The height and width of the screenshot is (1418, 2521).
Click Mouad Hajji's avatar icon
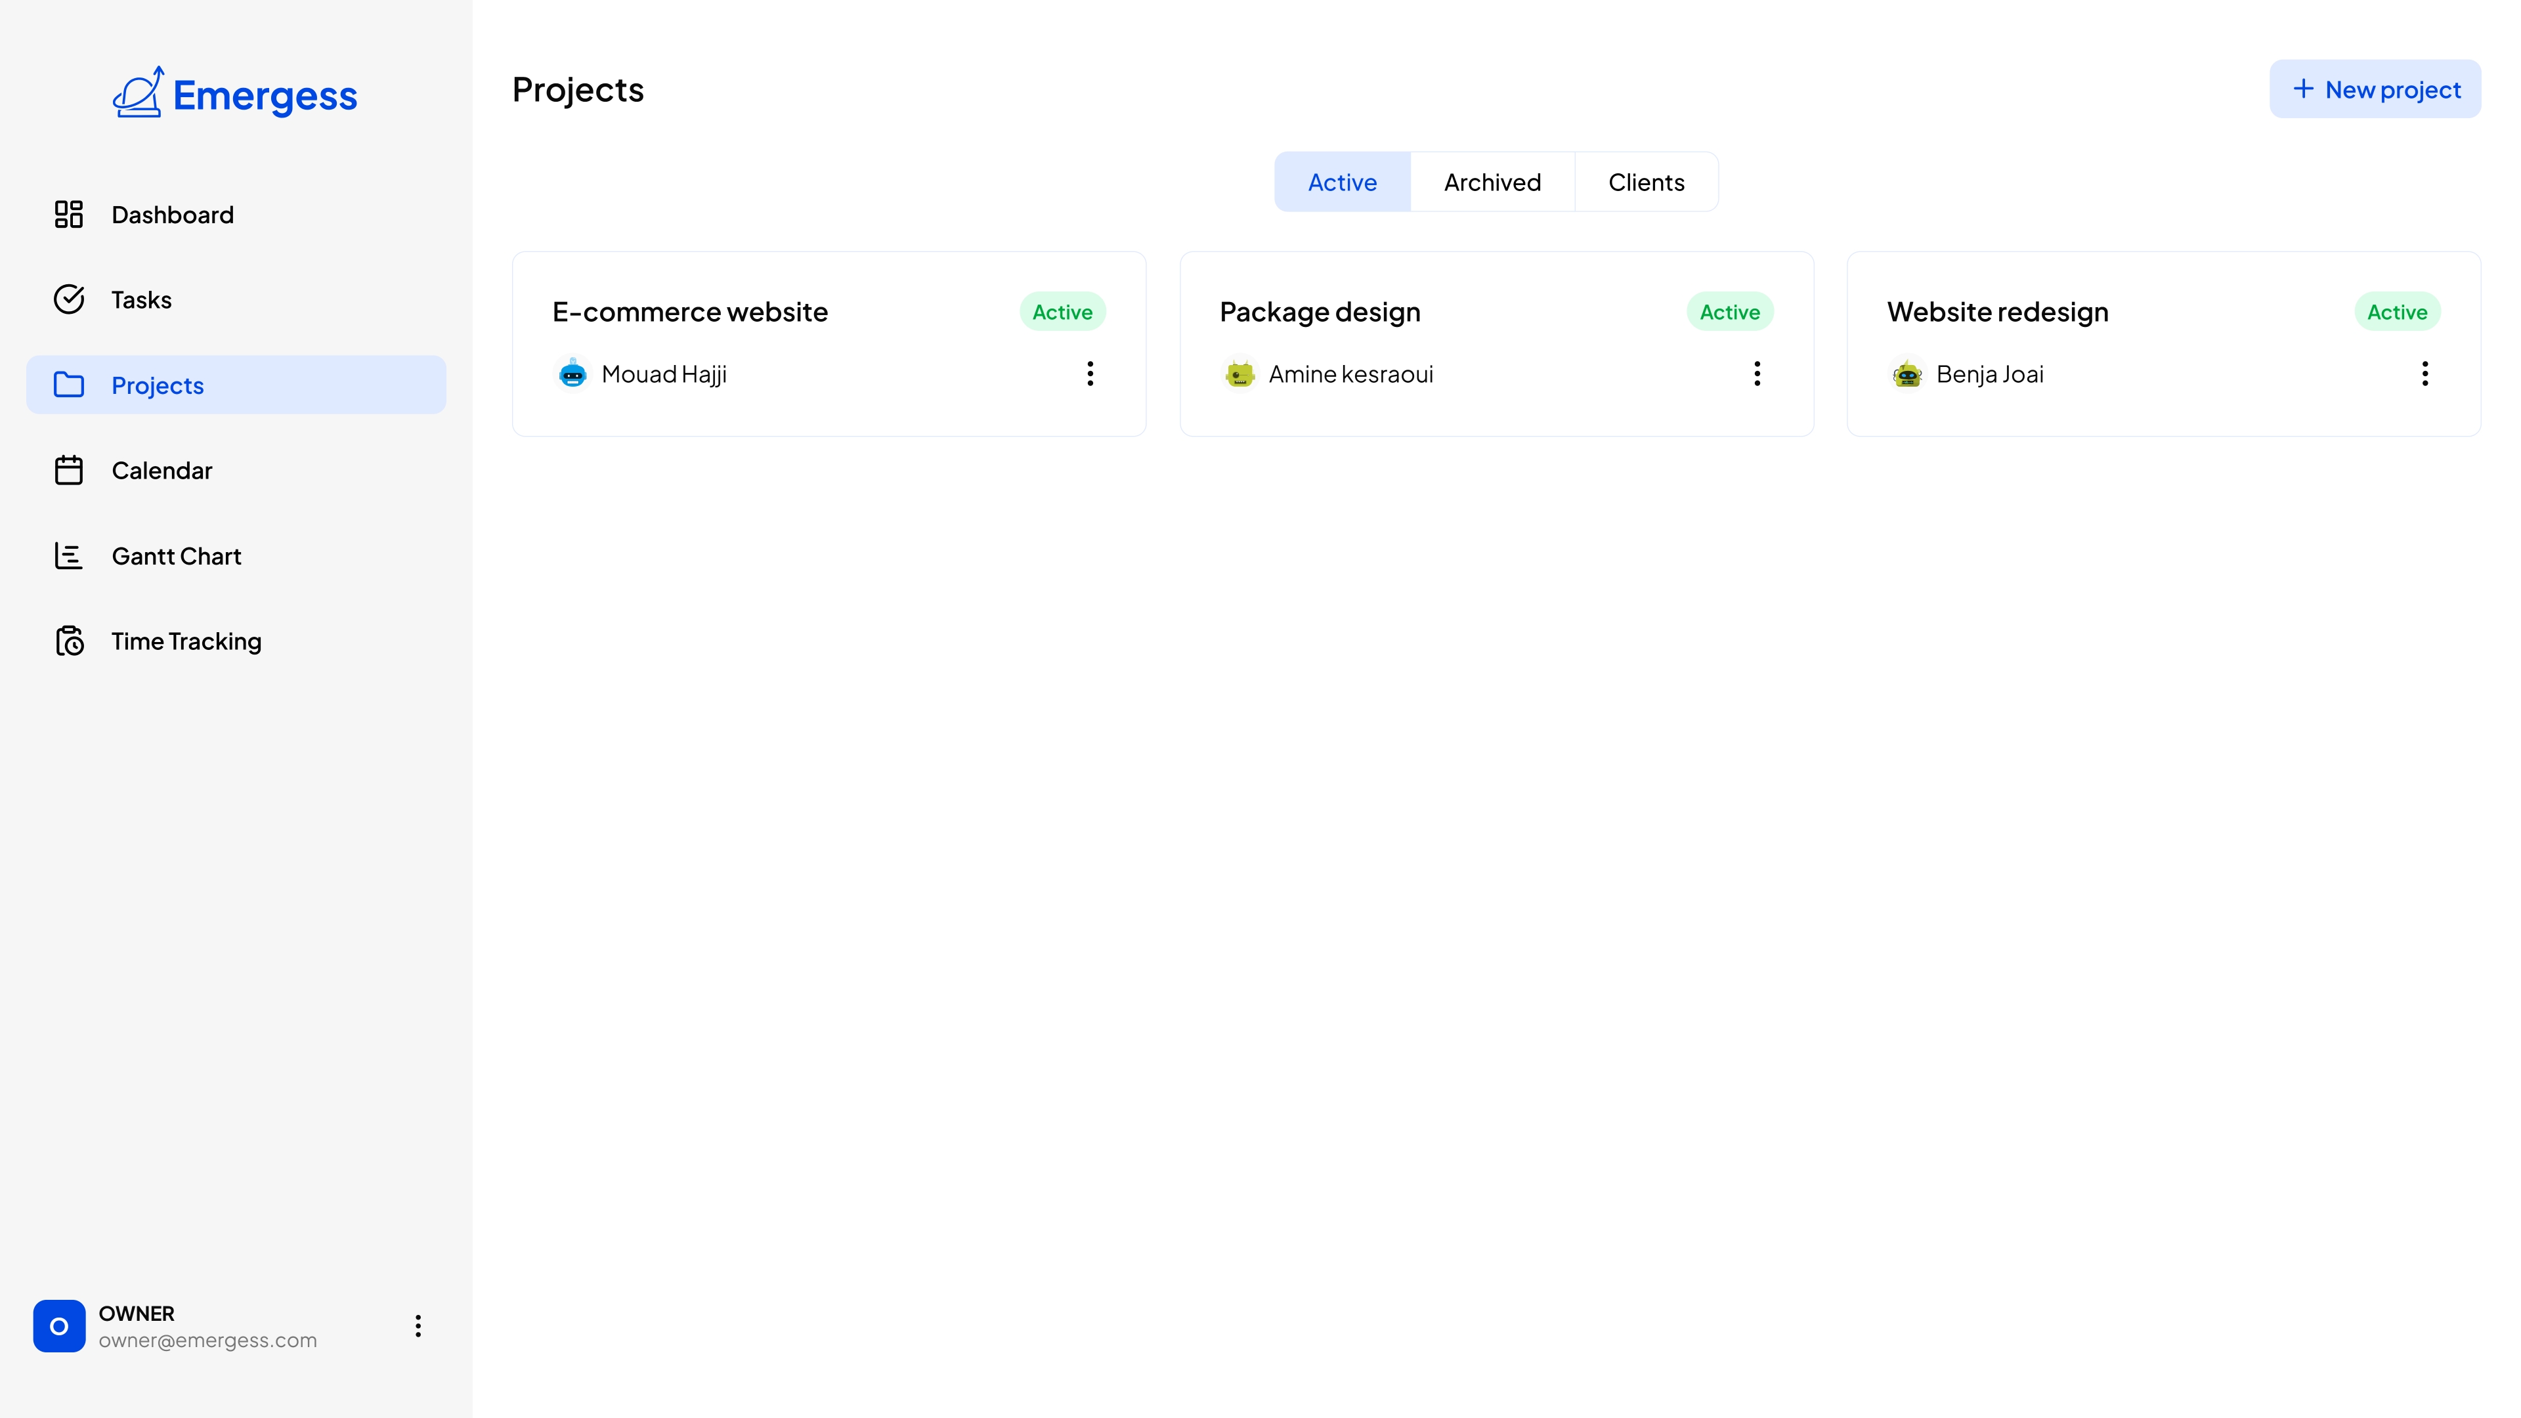(572, 374)
